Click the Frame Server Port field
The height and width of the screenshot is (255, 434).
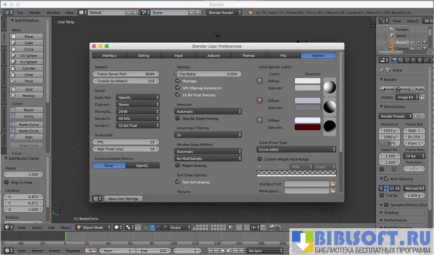coord(126,74)
